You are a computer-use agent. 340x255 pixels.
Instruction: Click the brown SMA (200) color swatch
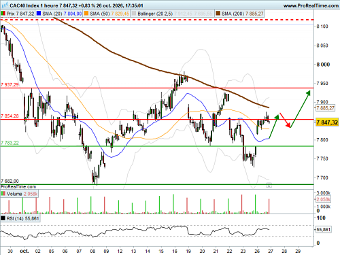[218, 14]
